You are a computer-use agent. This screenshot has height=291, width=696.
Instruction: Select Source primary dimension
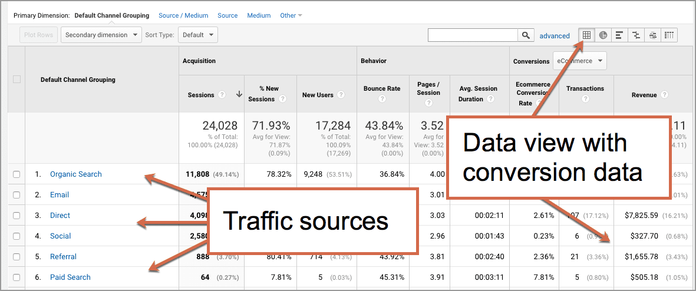(227, 15)
